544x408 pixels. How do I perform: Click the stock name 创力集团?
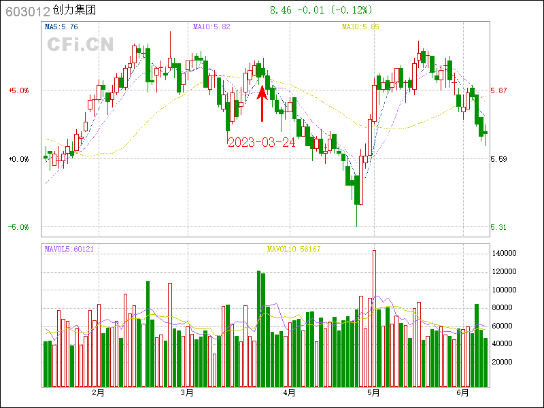(74, 10)
